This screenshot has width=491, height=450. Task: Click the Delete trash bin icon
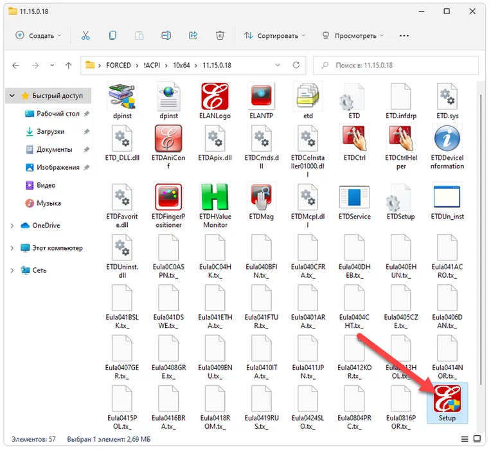point(220,36)
